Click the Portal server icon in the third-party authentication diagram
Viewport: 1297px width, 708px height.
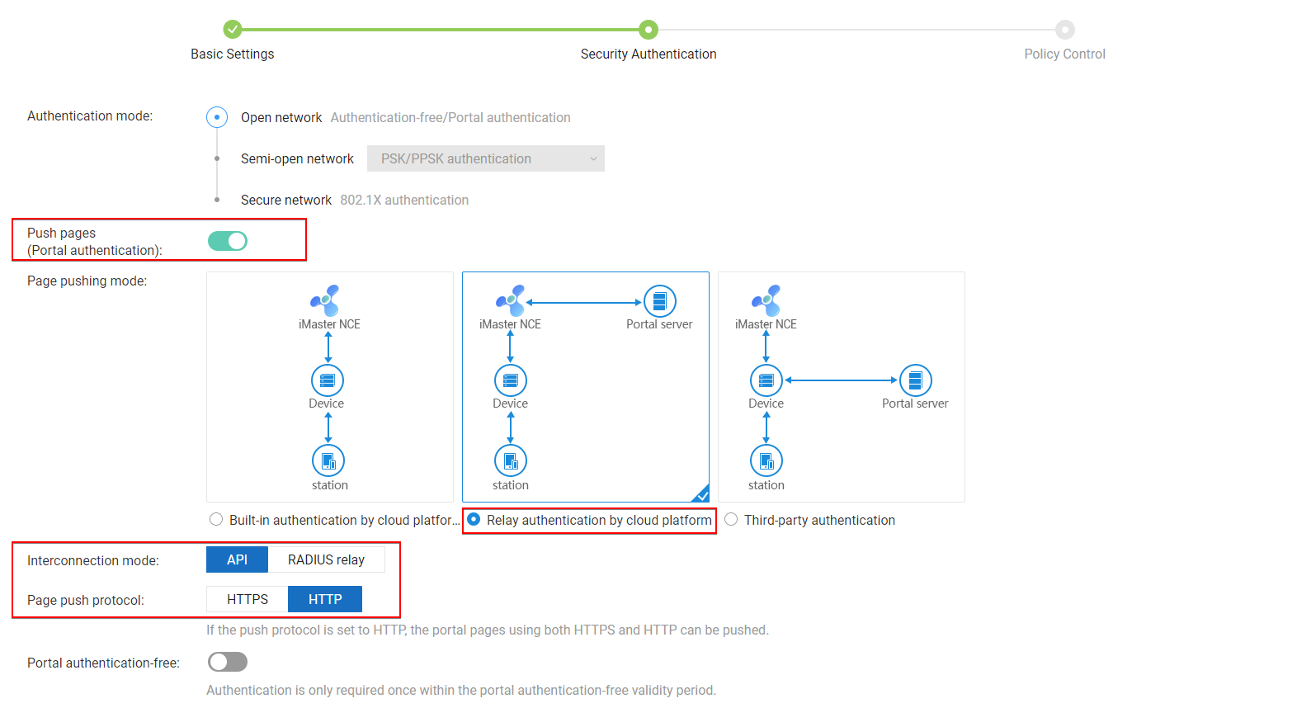[x=915, y=380]
